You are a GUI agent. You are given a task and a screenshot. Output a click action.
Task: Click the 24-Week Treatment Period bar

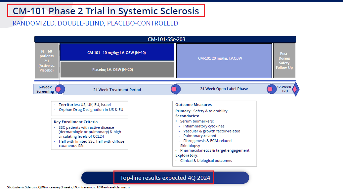(117, 90)
